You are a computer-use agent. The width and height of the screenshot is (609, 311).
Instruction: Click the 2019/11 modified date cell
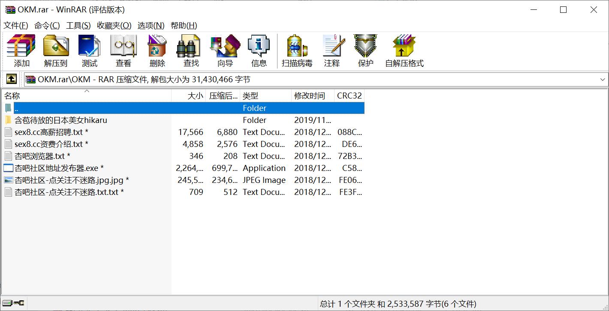click(x=313, y=120)
